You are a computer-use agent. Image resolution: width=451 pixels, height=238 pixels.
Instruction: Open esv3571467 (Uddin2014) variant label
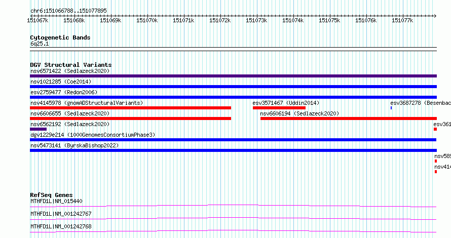point(286,103)
